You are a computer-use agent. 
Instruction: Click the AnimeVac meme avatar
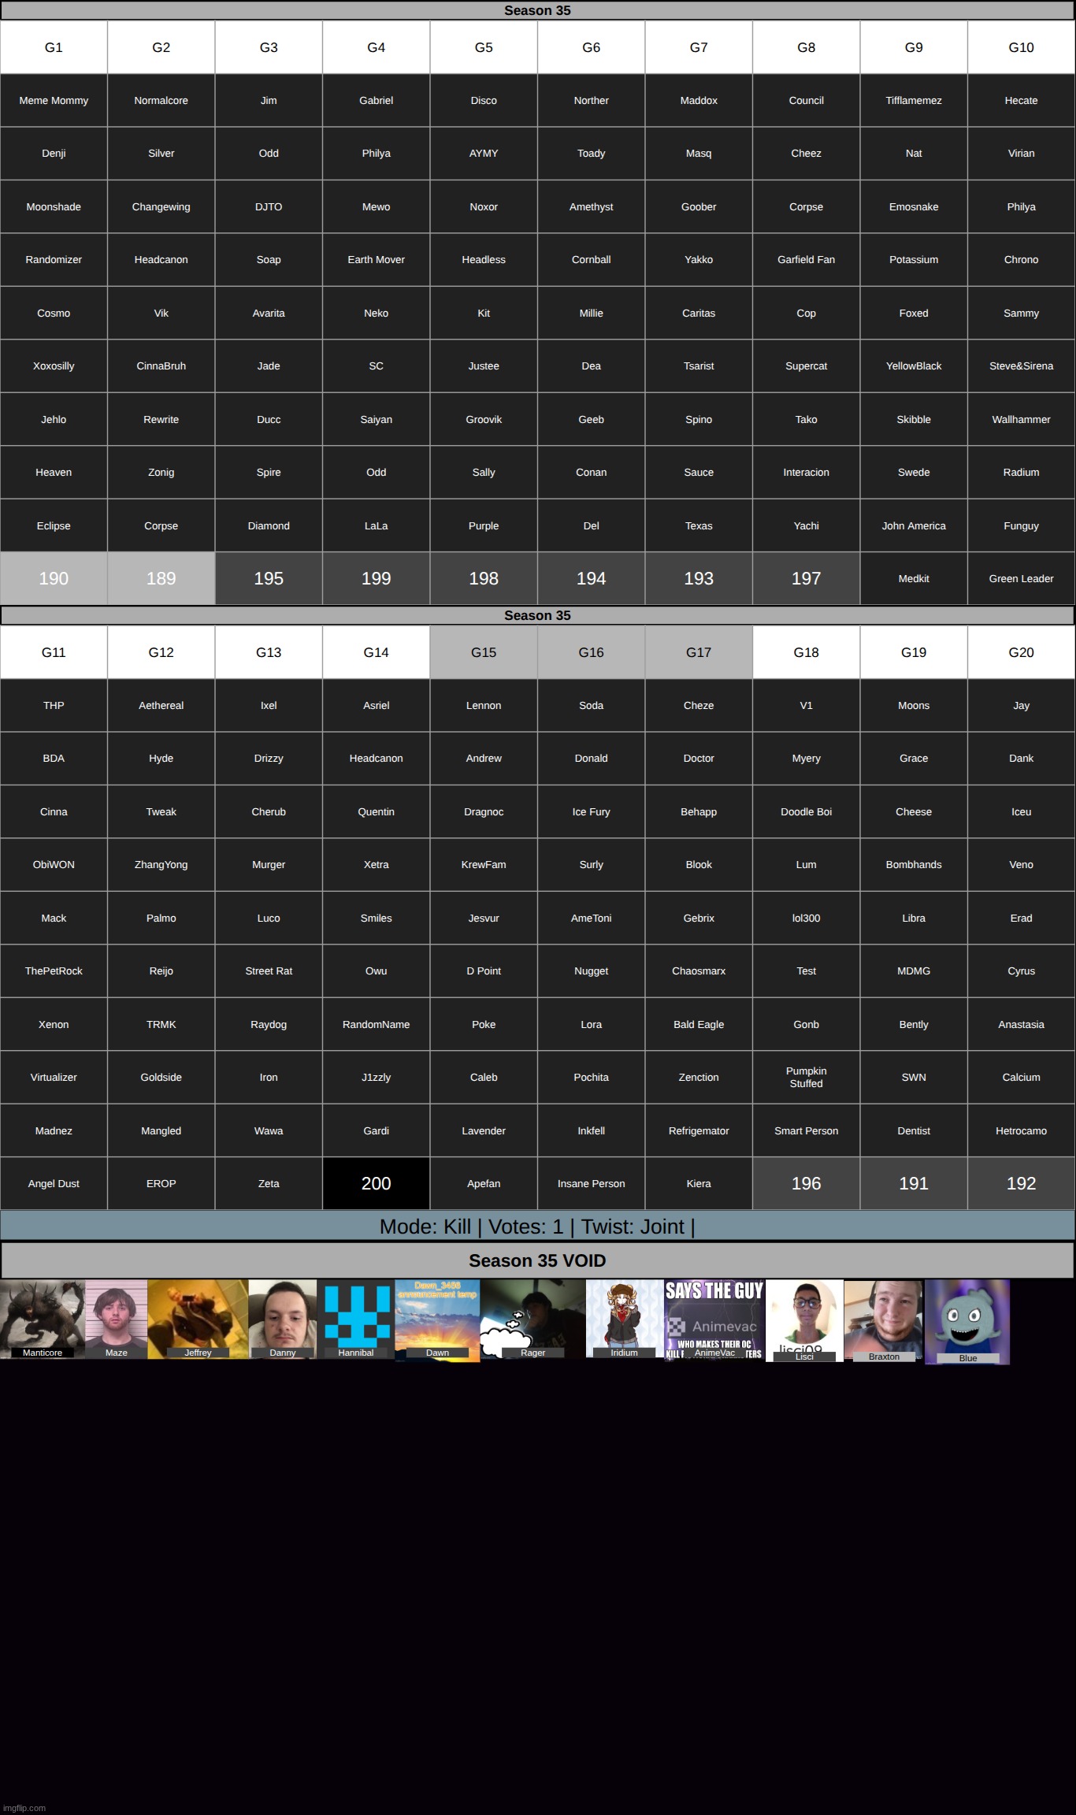(714, 1319)
